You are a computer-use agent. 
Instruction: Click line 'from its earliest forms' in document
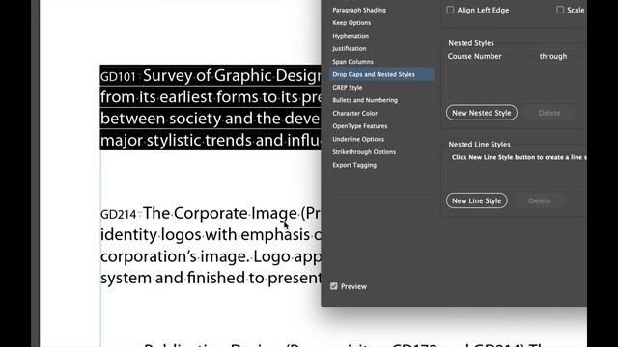(x=211, y=96)
